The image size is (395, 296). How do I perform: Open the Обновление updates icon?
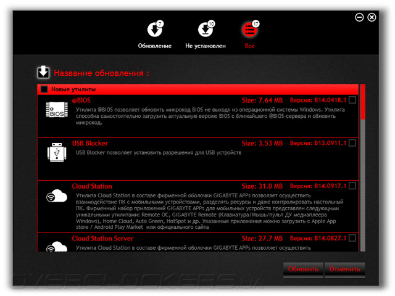click(x=155, y=30)
